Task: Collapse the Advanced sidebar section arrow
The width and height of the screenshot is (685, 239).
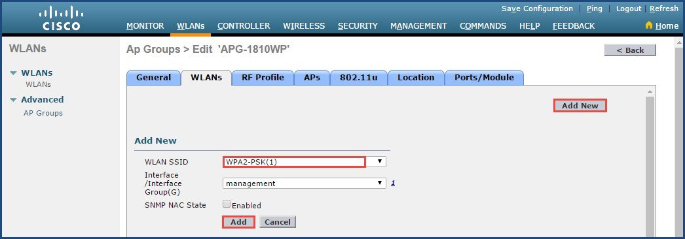Action: pyautogui.click(x=14, y=100)
